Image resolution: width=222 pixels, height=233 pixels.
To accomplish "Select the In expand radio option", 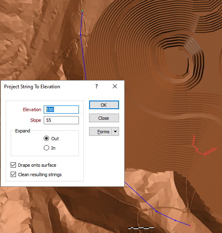I will point(46,148).
